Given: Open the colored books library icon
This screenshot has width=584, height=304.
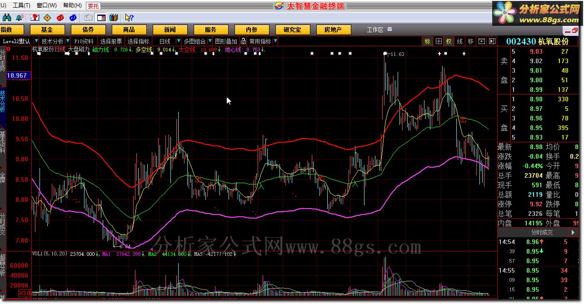Looking at the screenshot, I should [x=114, y=18].
